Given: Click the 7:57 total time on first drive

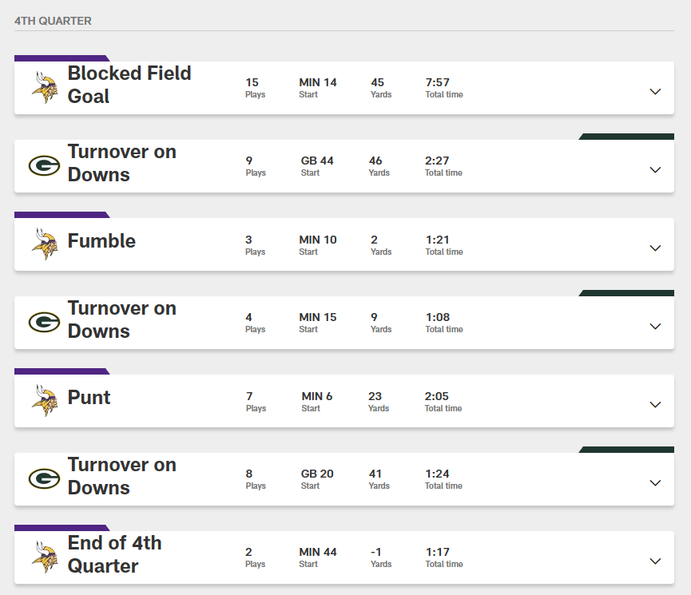Looking at the screenshot, I should pos(438,82).
